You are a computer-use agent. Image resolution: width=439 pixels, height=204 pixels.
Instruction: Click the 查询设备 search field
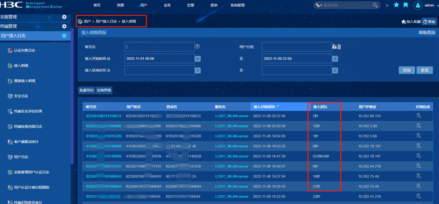point(347,5)
